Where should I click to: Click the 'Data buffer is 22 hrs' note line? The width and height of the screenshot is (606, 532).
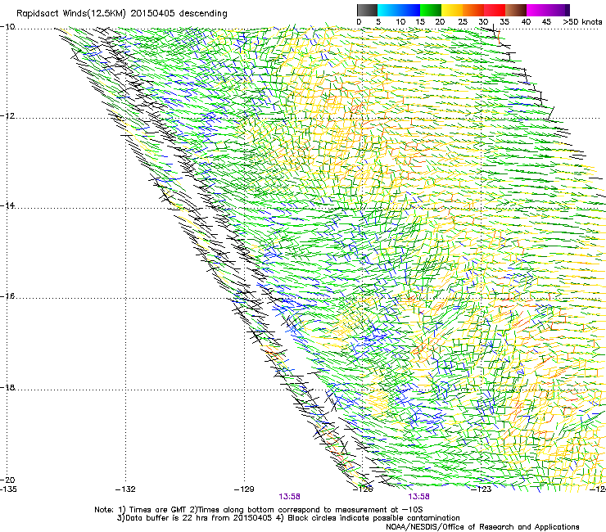click(x=288, y=518)
